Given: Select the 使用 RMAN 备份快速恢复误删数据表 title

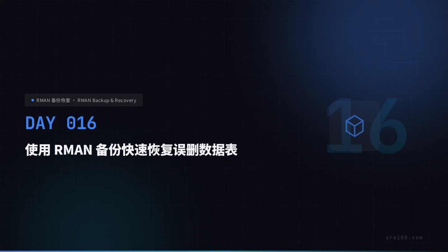Looking at the screenshot, I should click(131, 150).
